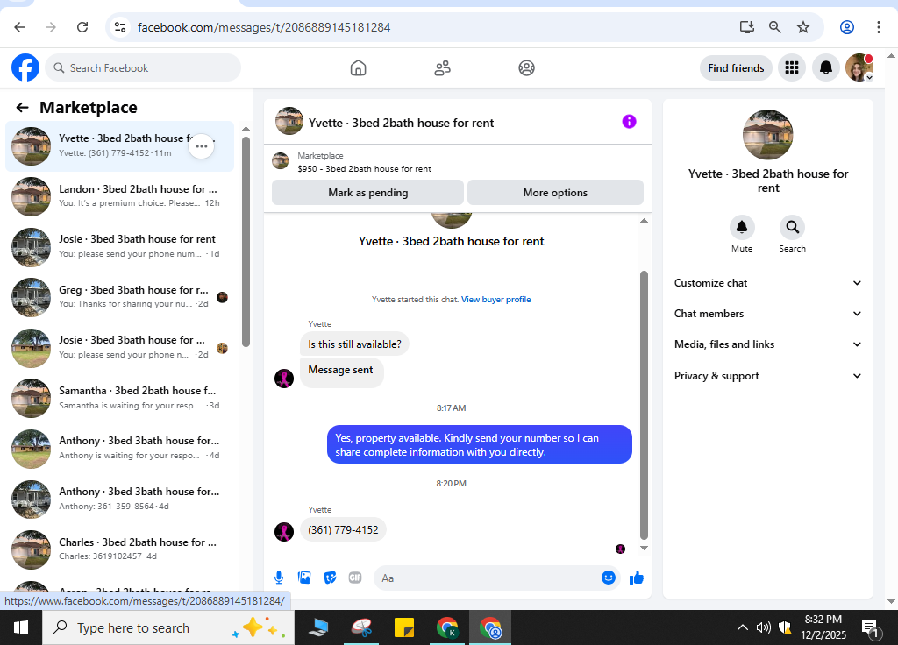The width and height of the screenshot is (898, 645).
Task: Click the chat scrollbar down arrow
Action: pyautogui.click(x=644, y=548)
